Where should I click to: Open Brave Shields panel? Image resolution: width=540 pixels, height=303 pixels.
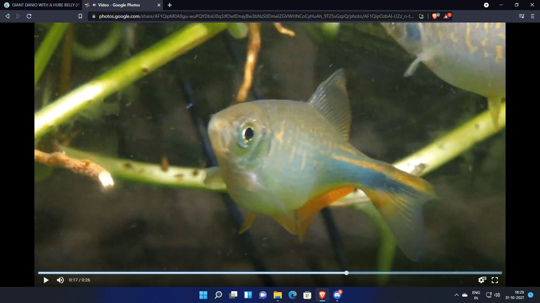point(435,16)
